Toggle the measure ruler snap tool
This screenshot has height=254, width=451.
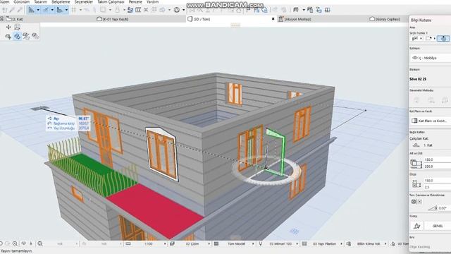pos(59,10)
